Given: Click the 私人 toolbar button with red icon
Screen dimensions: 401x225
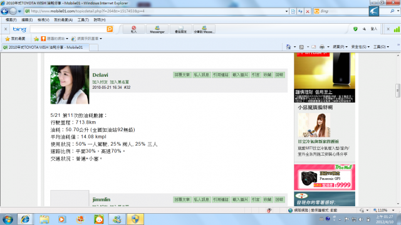Looking at the screenshot, I should tap(133, 29).
